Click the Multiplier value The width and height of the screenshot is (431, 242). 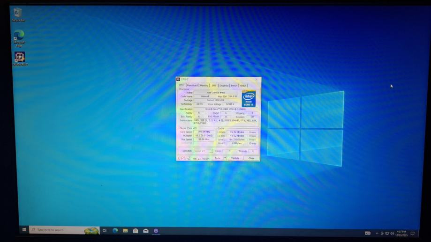tap(204, 136)
